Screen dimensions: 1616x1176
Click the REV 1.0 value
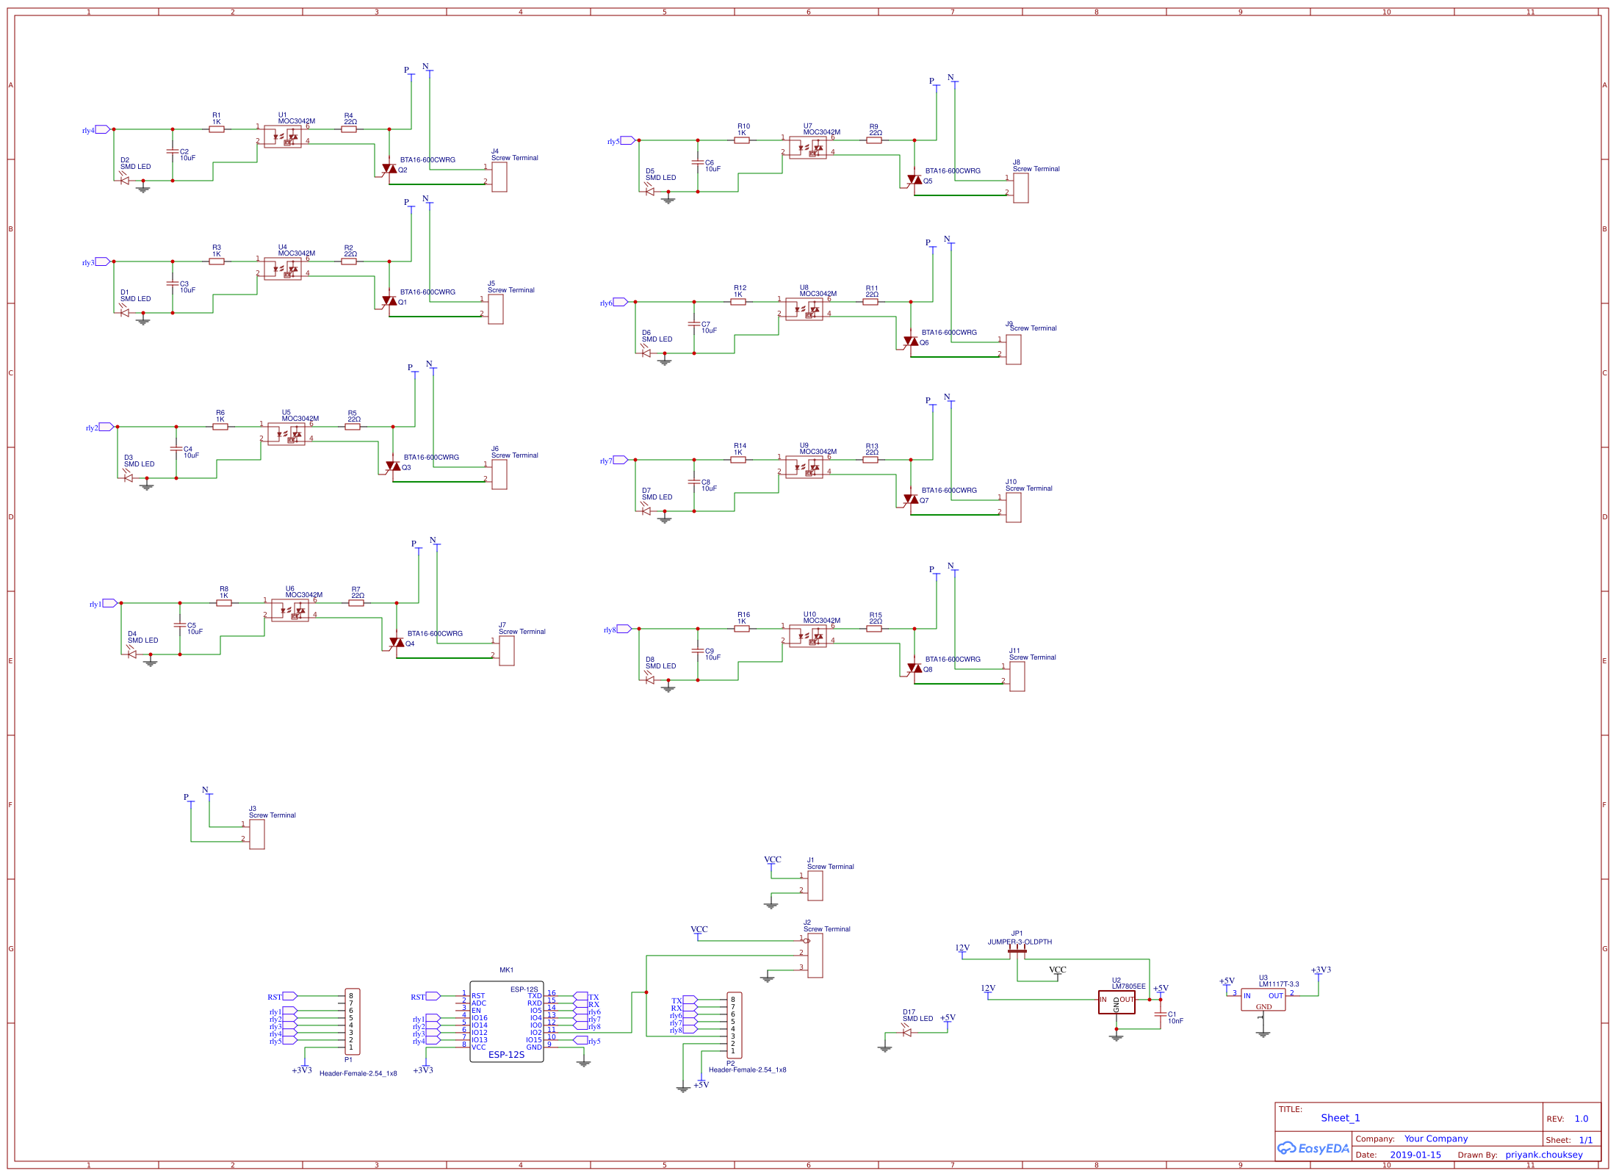tap(1581, 1119)
